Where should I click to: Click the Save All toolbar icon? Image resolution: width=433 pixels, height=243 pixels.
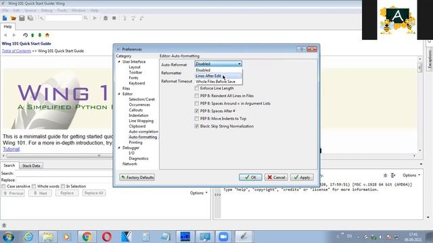click(30, 18)
